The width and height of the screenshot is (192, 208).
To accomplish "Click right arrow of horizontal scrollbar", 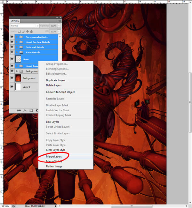I will (x=187, y=206).
